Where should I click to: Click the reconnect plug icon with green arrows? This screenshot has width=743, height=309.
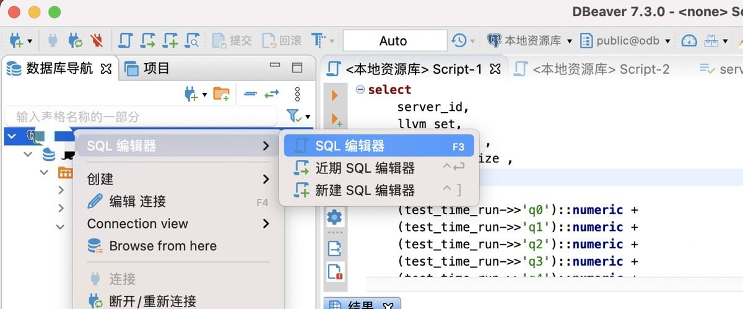click(x=76, y=41)
